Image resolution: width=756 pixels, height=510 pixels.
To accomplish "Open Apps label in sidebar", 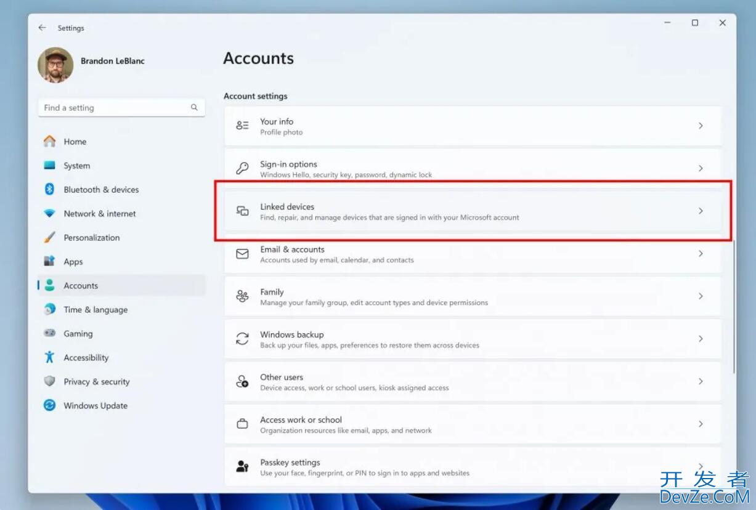I will [73, 262].
